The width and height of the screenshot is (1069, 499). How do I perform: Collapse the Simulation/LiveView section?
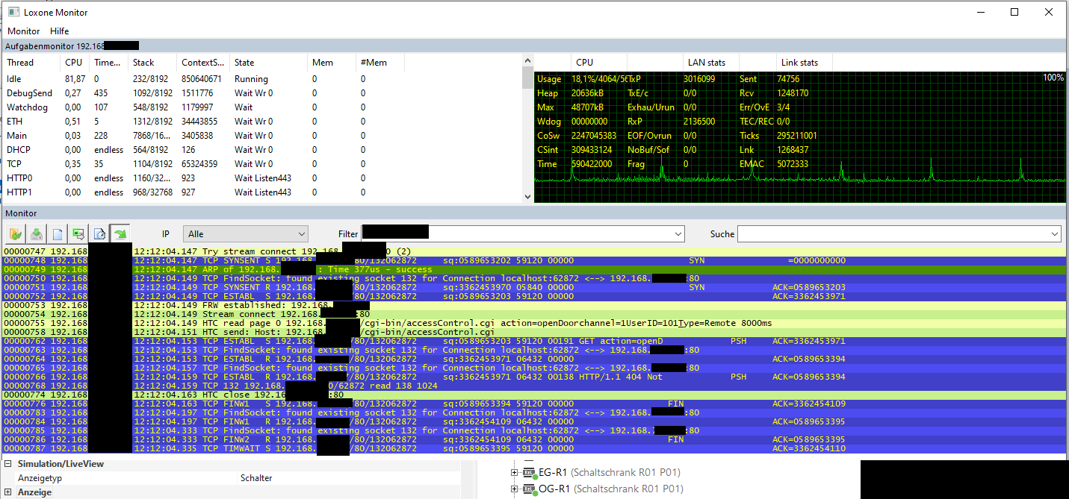coord(8,464)
